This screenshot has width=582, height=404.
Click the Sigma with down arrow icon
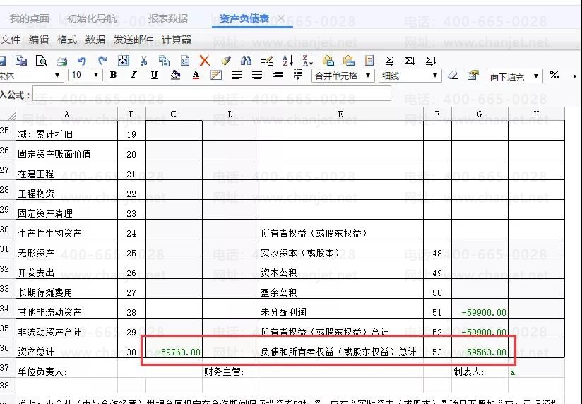410,60
